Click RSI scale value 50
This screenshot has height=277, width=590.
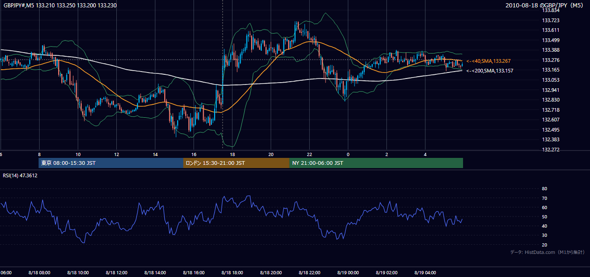544,217
